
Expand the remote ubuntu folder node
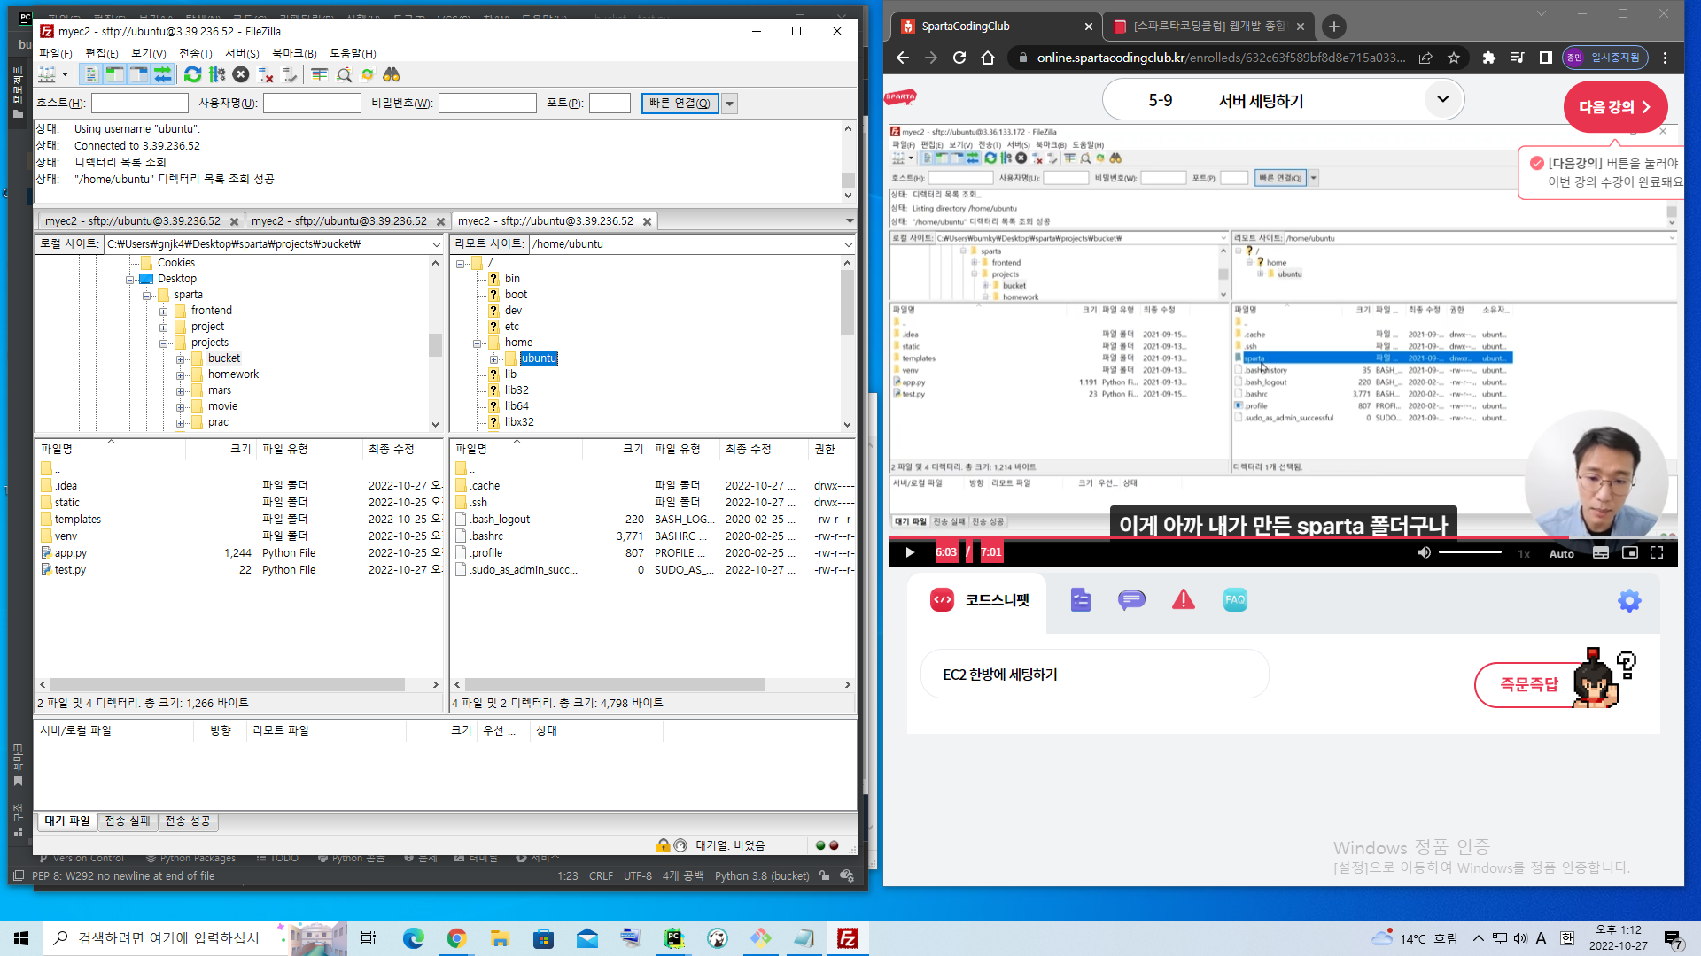493,359
